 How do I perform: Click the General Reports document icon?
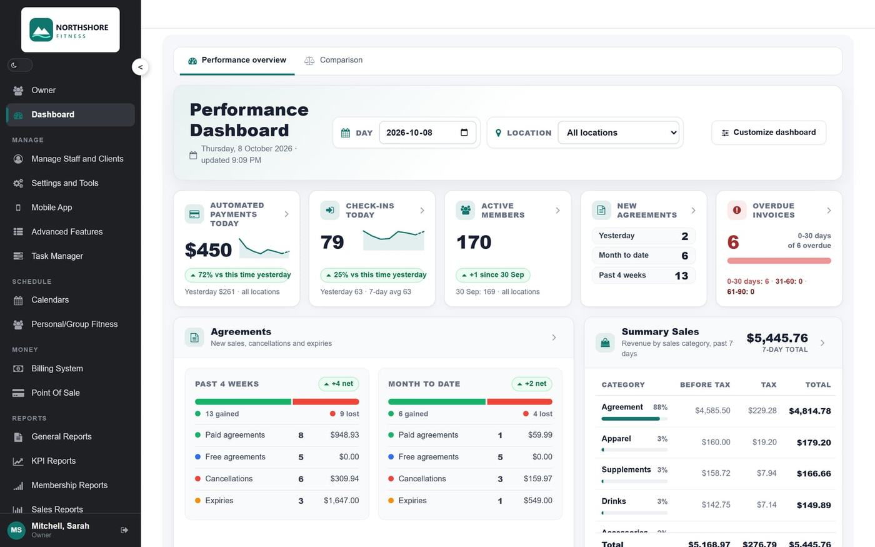(18, 437)
